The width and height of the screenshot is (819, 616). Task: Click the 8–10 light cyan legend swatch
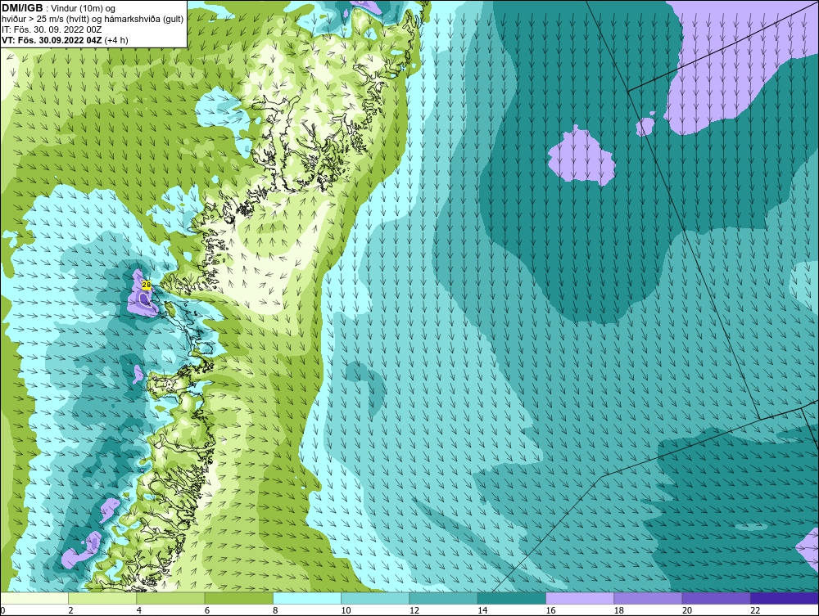(x=307, y=598)
